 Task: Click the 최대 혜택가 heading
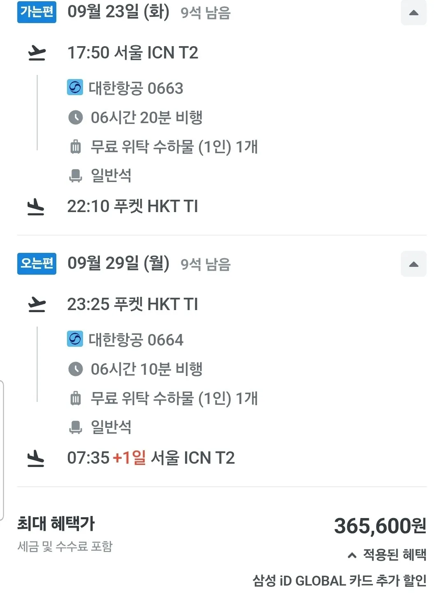click(56, 524)
